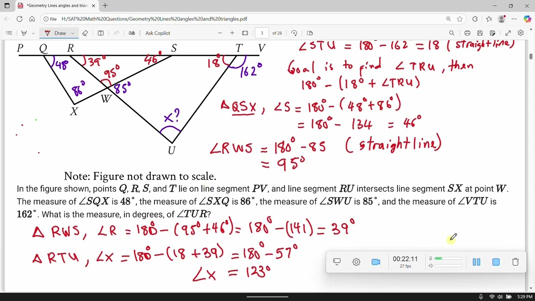The image size is (535, 301).
Task: Enter full screen mode
Action: tap(508, 33)
